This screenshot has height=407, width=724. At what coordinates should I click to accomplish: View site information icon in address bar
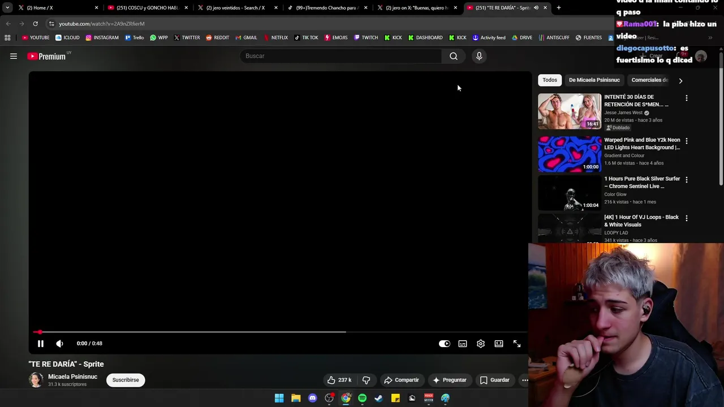point(51,24)
